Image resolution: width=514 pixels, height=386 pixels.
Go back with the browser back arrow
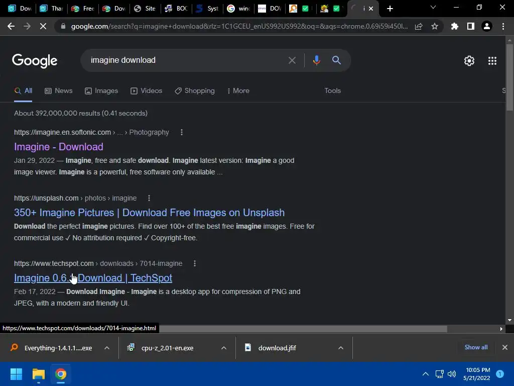[11, 26]
